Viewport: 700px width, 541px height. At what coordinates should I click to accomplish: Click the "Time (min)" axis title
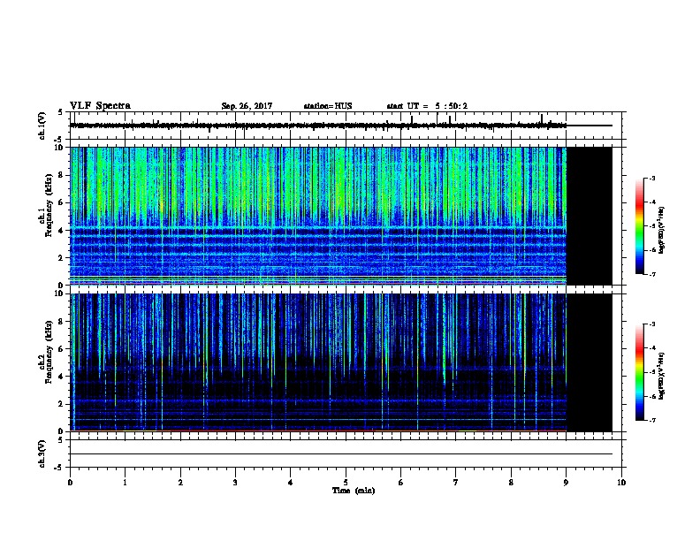tap(354, 491)
